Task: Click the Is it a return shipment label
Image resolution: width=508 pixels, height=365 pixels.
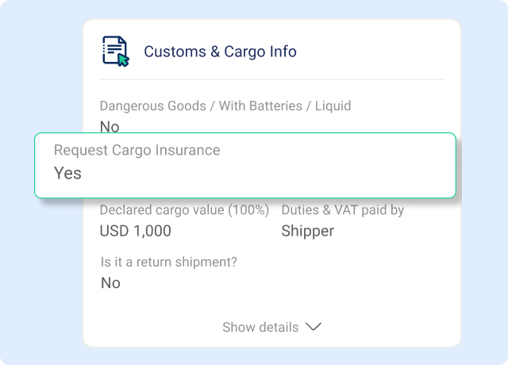Action: (x=169, y=261)
